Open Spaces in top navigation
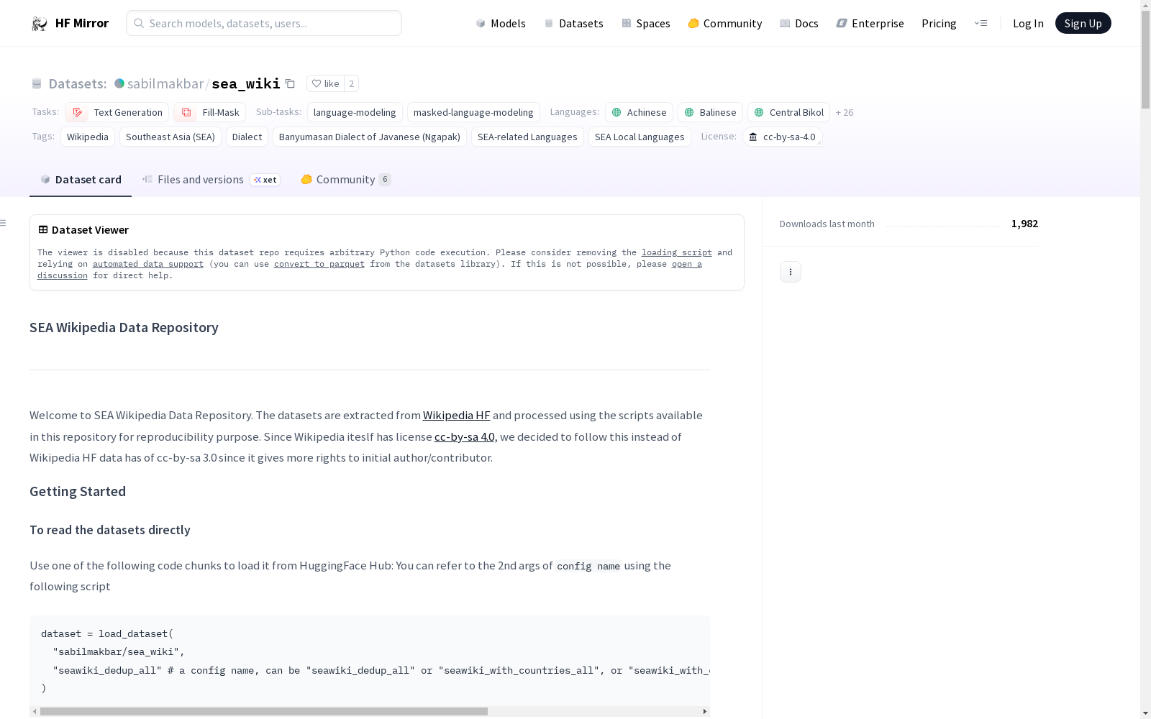 point(646,23)
